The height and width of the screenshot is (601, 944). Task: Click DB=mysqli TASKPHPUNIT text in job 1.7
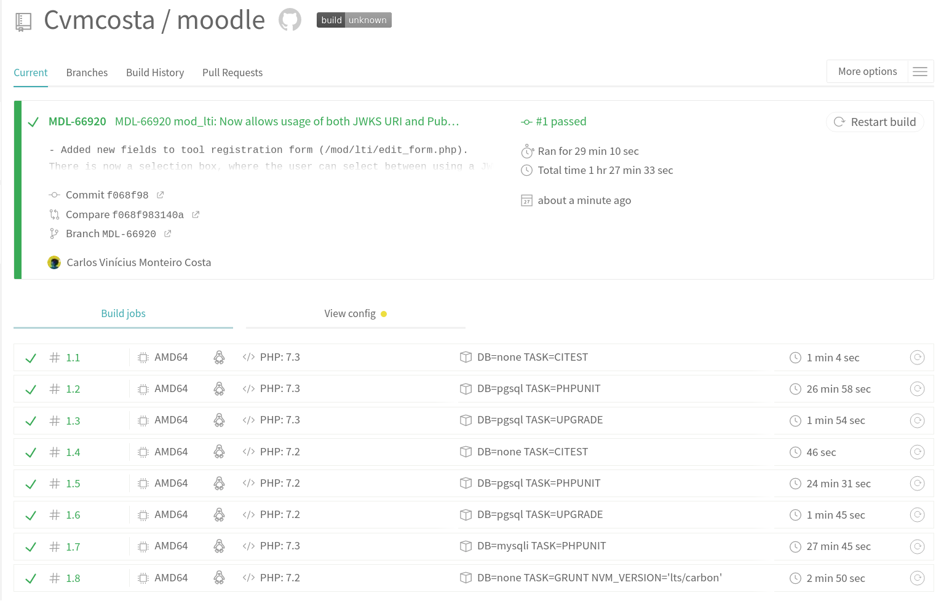542,546
